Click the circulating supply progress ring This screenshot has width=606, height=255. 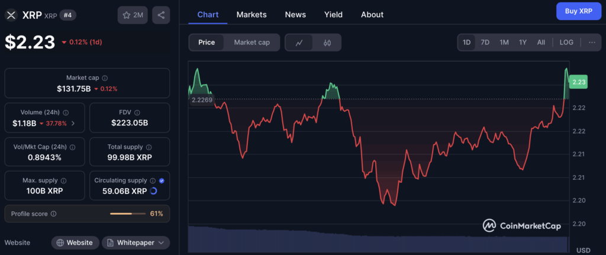tap(153, 191)
